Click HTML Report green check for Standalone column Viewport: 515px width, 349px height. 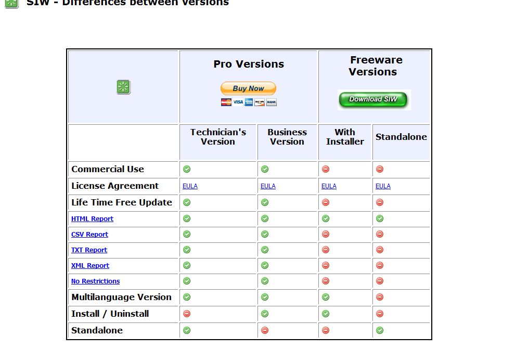[380, 218]
